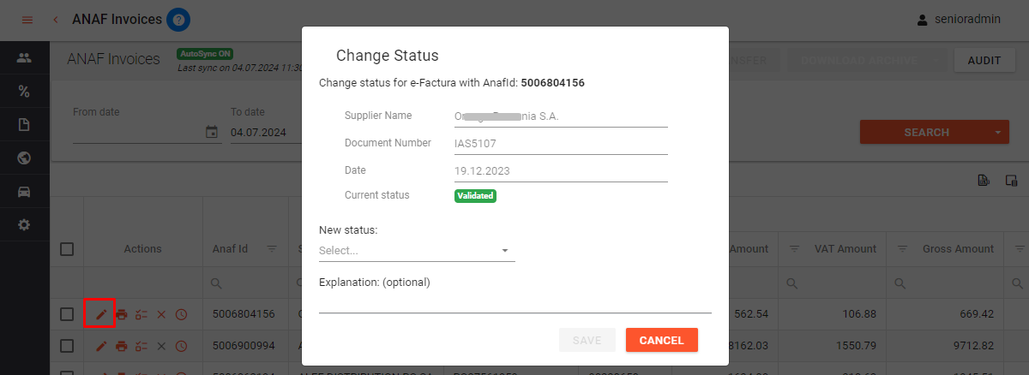The image size is (1029, 375).
Task: Click the AUDIT button
Action: (x=985, y=61)
